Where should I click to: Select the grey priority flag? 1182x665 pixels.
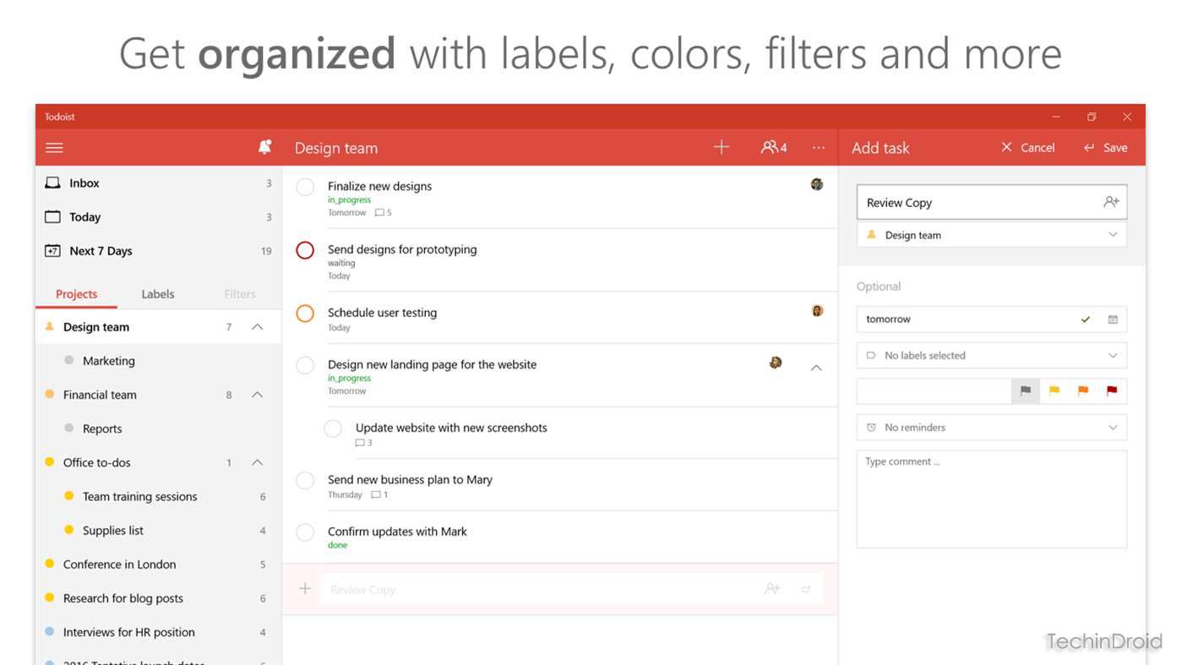(x=1026, y=391)
